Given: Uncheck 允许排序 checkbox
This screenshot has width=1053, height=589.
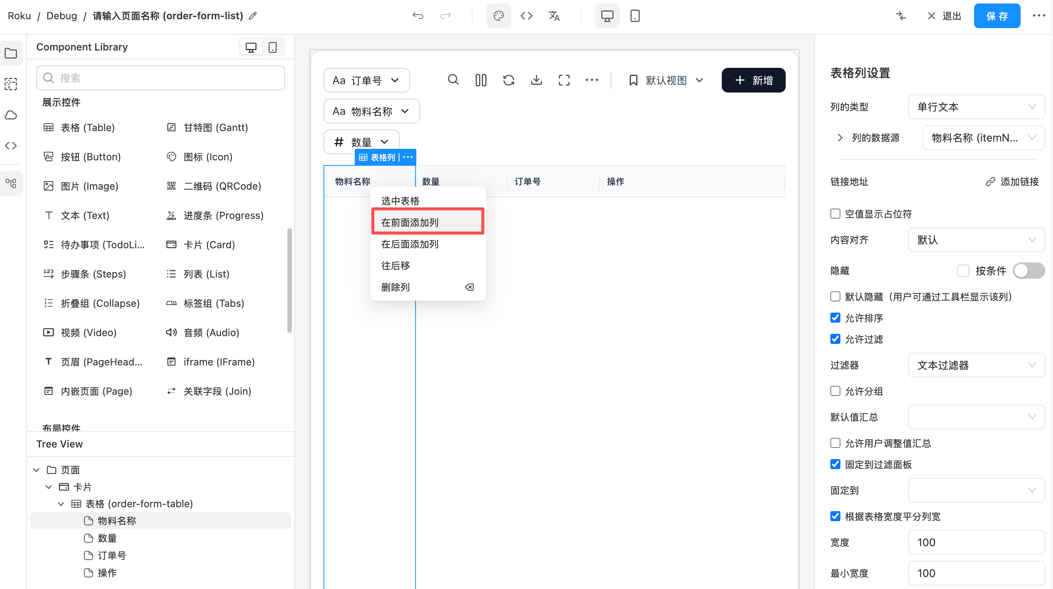Looking at the screenshot, I should pos(835,318).
